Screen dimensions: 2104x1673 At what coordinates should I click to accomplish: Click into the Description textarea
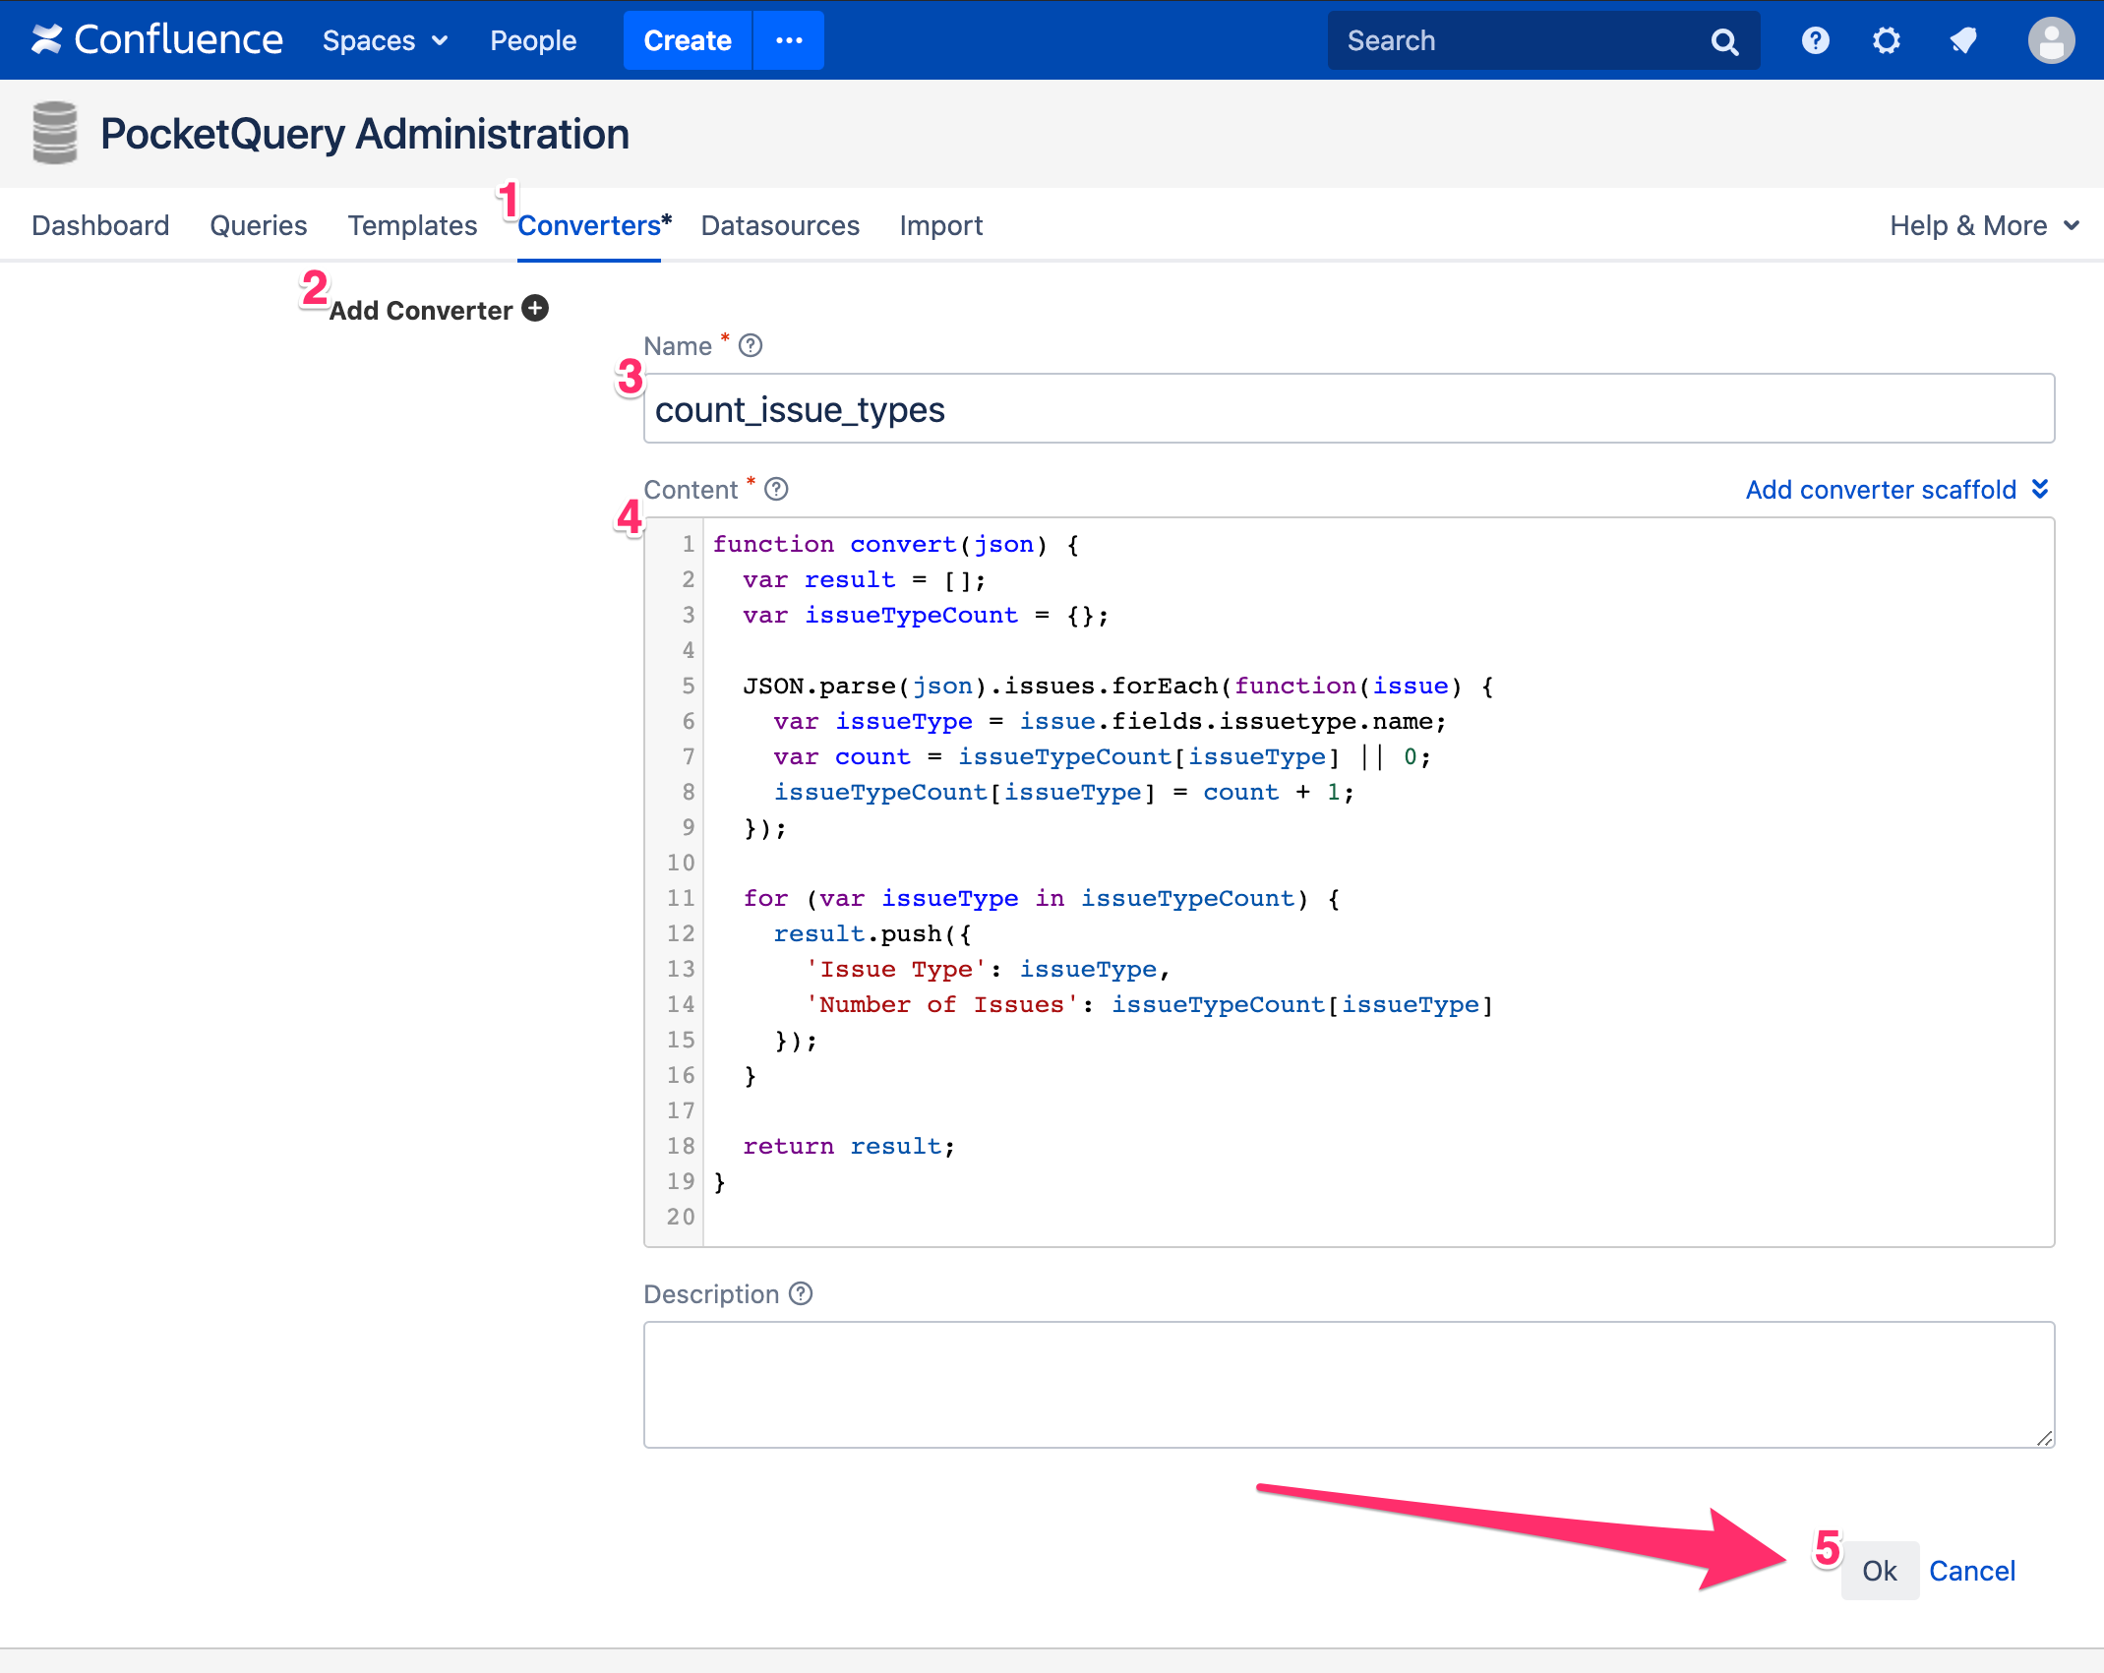click(1349, 1384)
